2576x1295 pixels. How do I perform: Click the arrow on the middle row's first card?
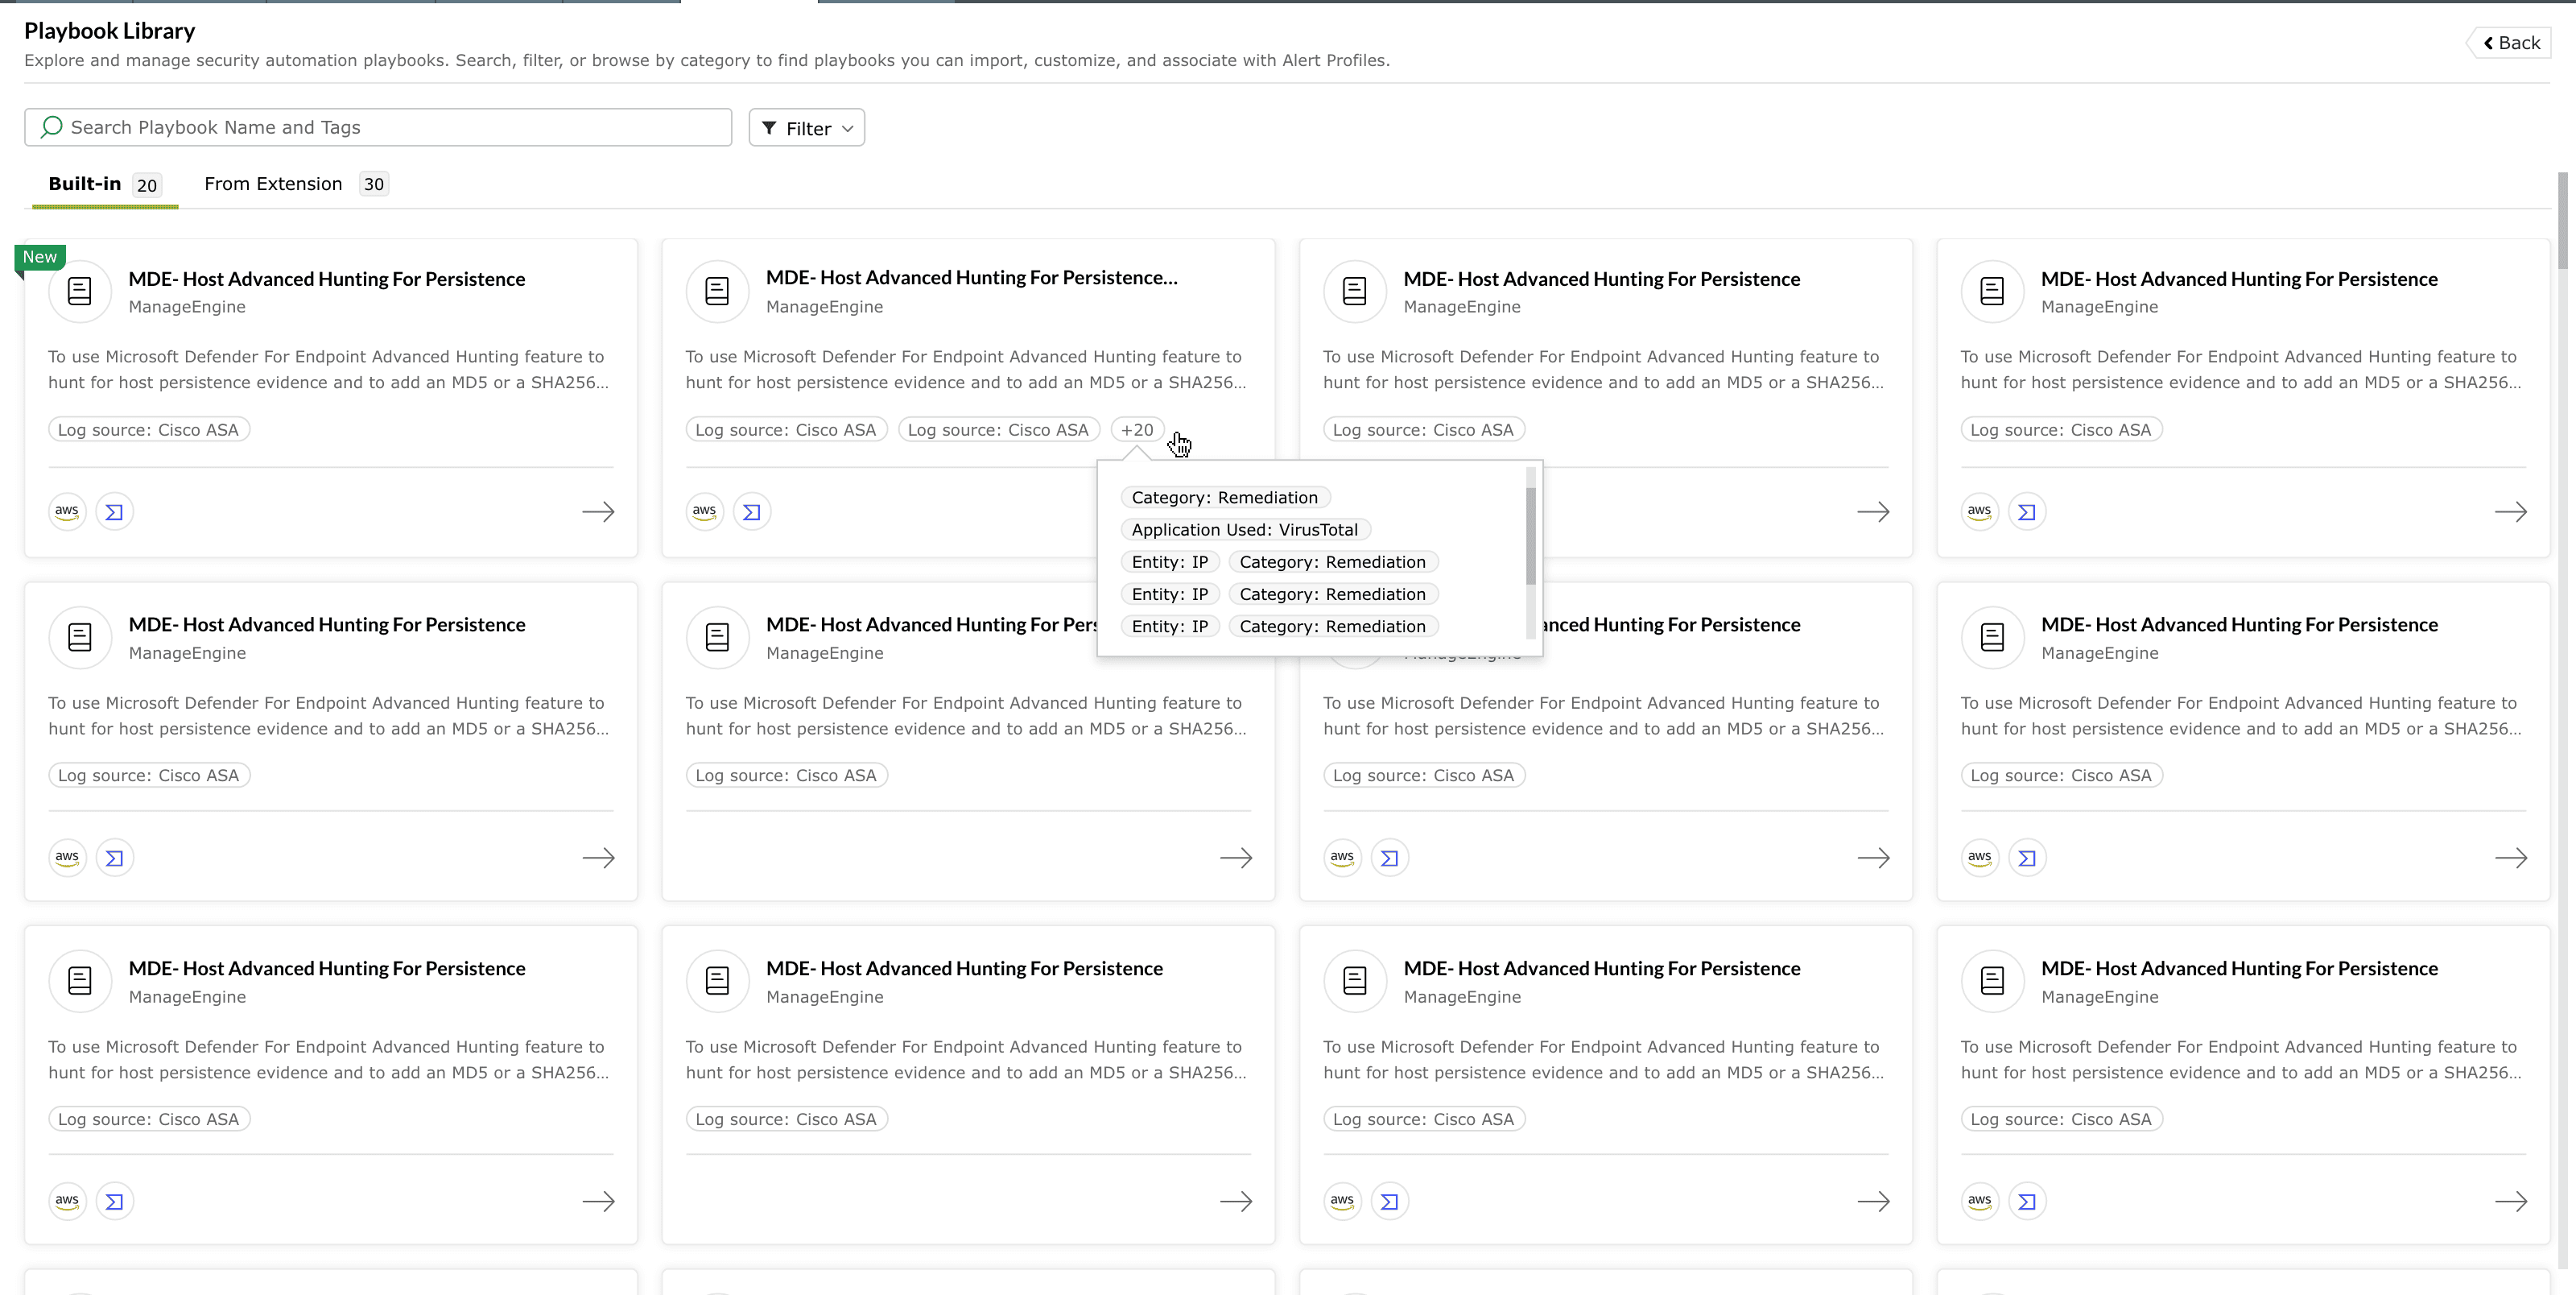(x=598, y=858)
